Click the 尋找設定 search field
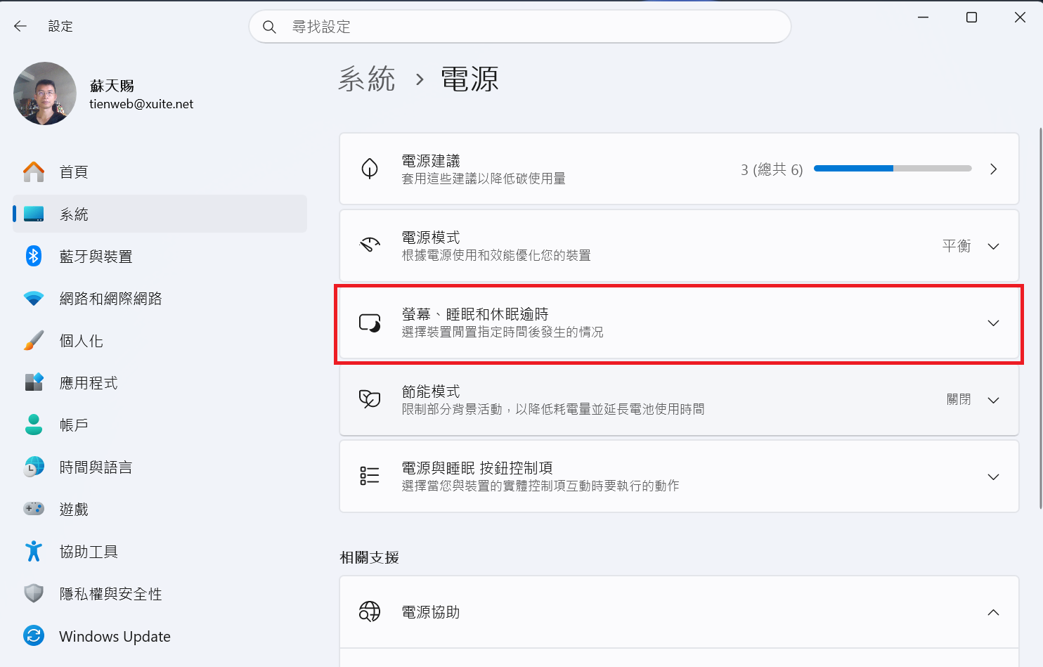The width and height of the screenshot is (1043, 667). 520,27
